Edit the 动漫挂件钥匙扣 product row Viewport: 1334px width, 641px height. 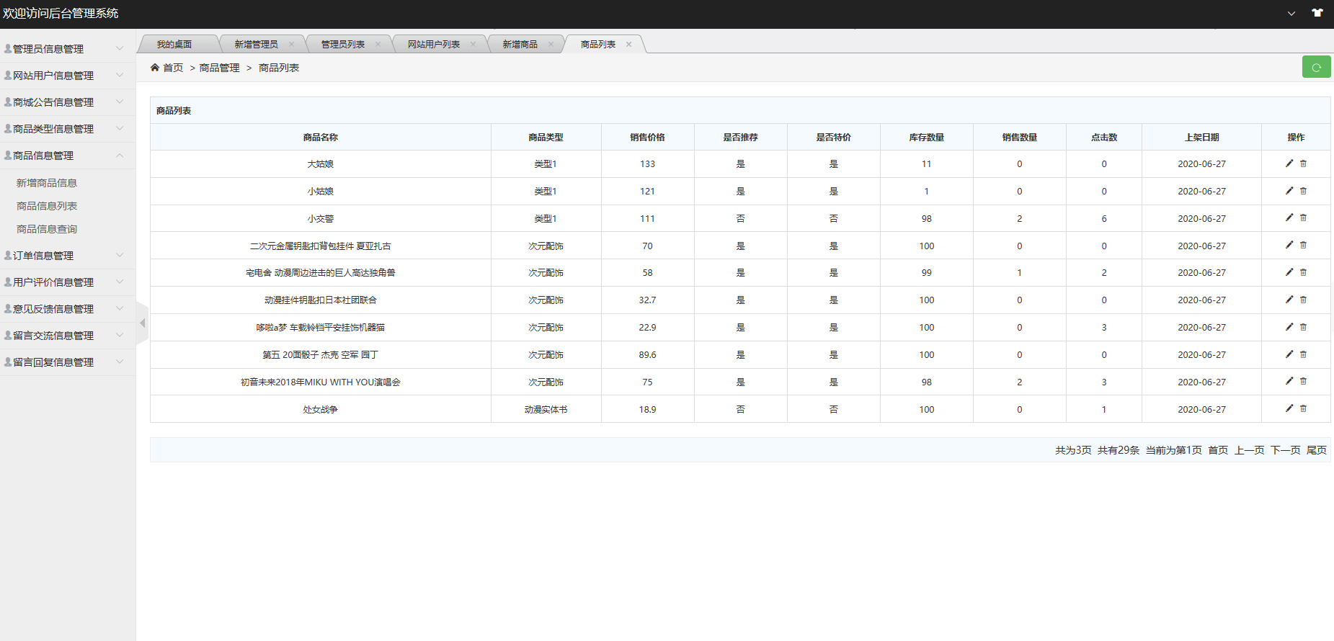(x=1289, y=300)
